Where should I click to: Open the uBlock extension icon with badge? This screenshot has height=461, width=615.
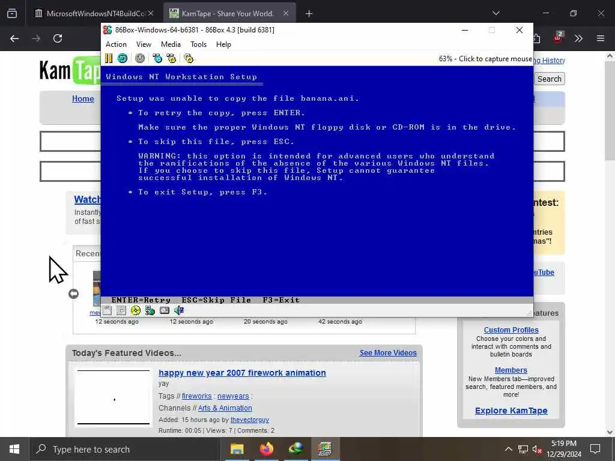pyautogui.click(x=557, y=38)
